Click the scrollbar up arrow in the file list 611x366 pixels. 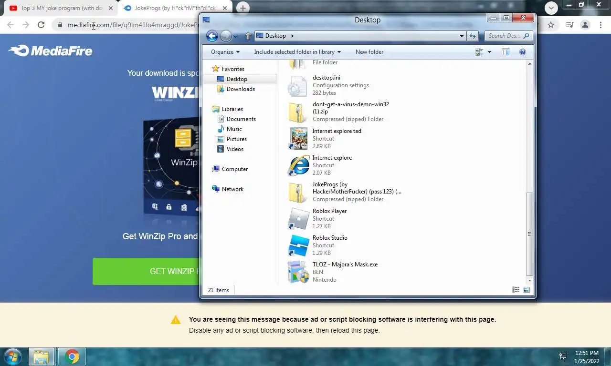529,63
